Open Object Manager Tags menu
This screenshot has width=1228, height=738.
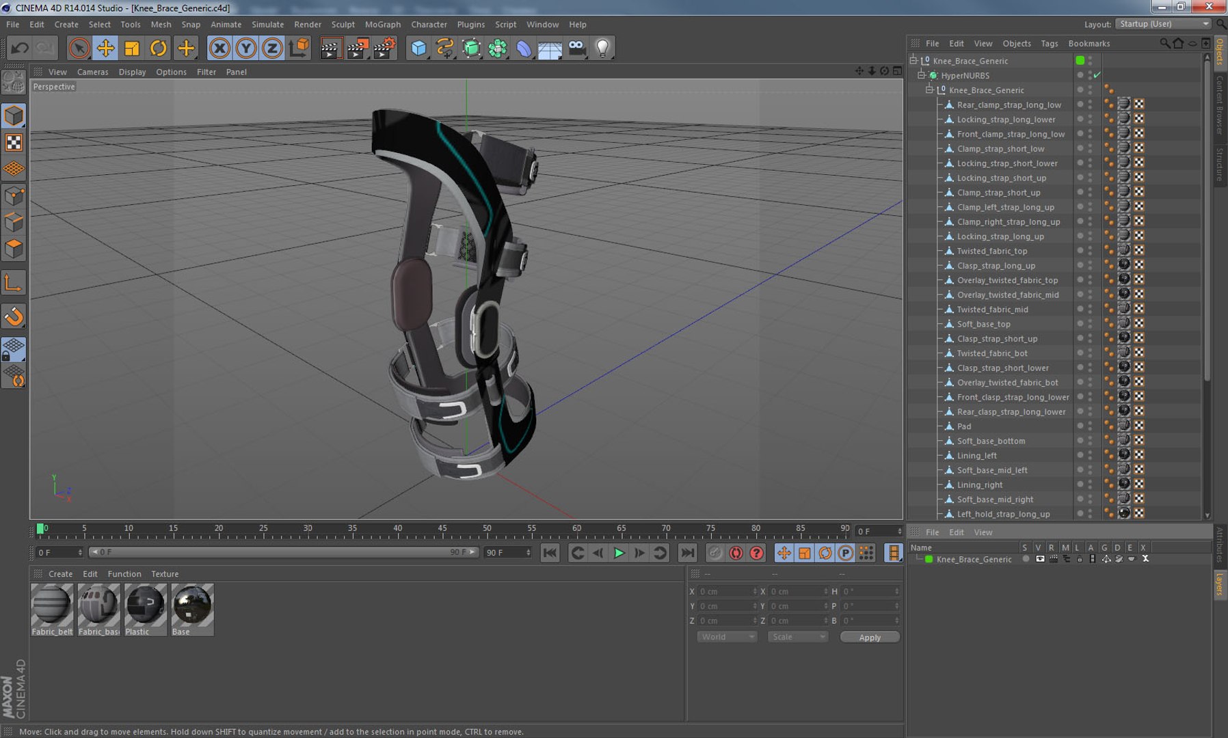(1049, 43)
